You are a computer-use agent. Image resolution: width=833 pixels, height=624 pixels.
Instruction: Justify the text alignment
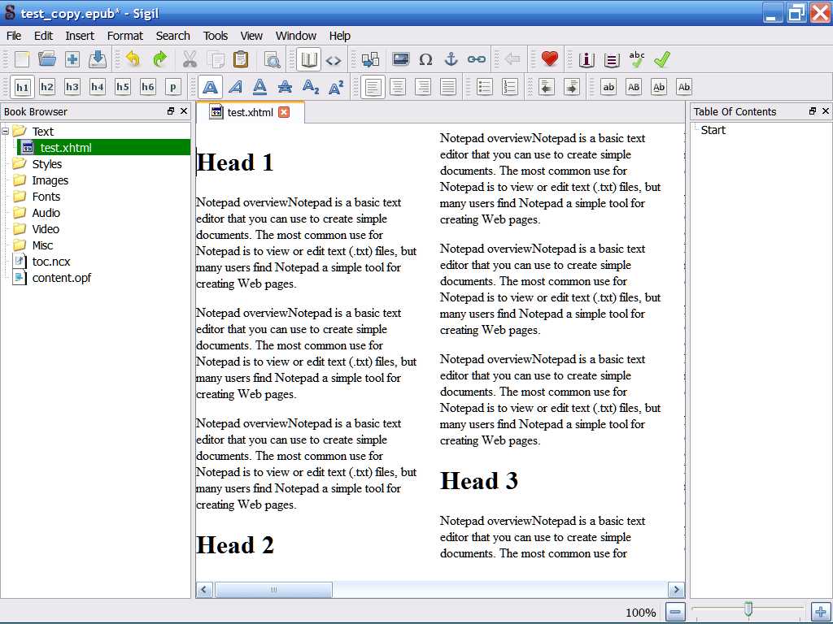[x=448, y=87]
